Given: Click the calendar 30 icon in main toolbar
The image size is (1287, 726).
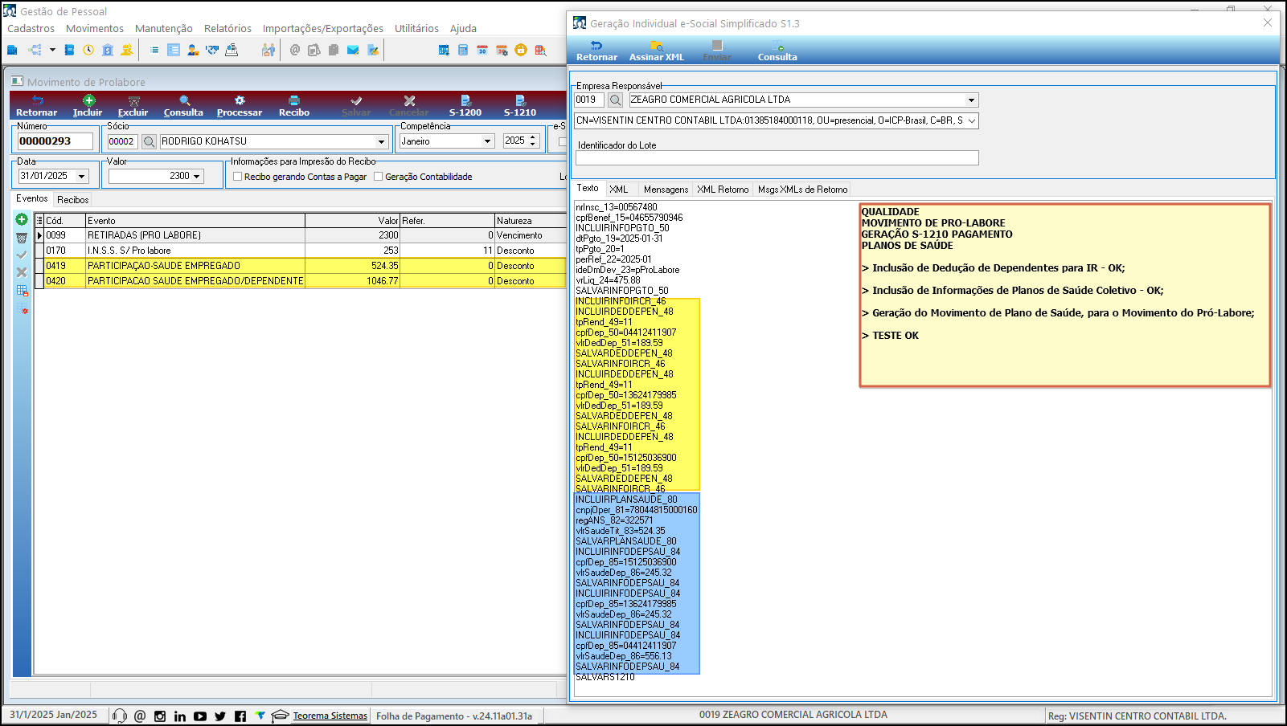Looking at the screenshot, I should (482, 50).
